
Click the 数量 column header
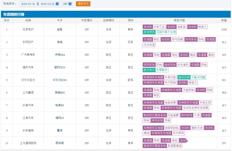pyautogui.click(x=224, y=20)
